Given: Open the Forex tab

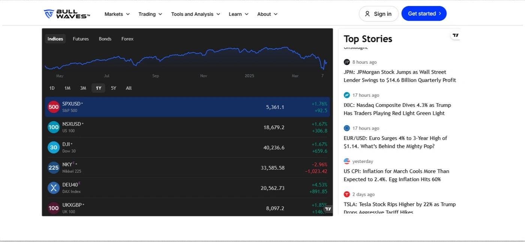Looking at the screenshot, I should [127, 39].
